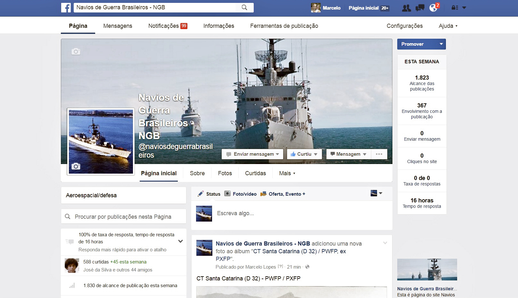Click the 367 Envolvimento com a publicação stat

click(422, 111)
